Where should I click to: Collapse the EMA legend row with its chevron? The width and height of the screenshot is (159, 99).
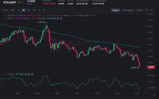pos(5,18)
